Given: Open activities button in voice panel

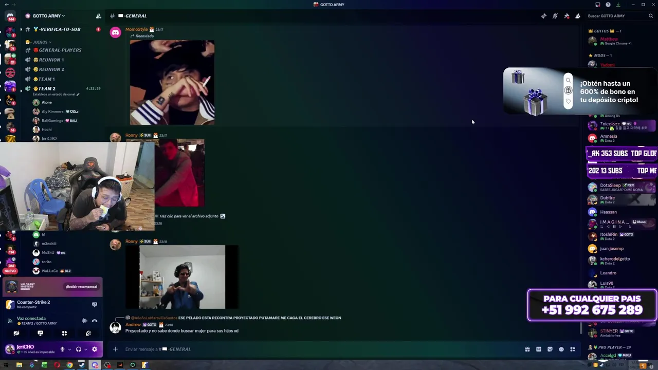Looking at the screenshot, I should click(x=64, y=333).
